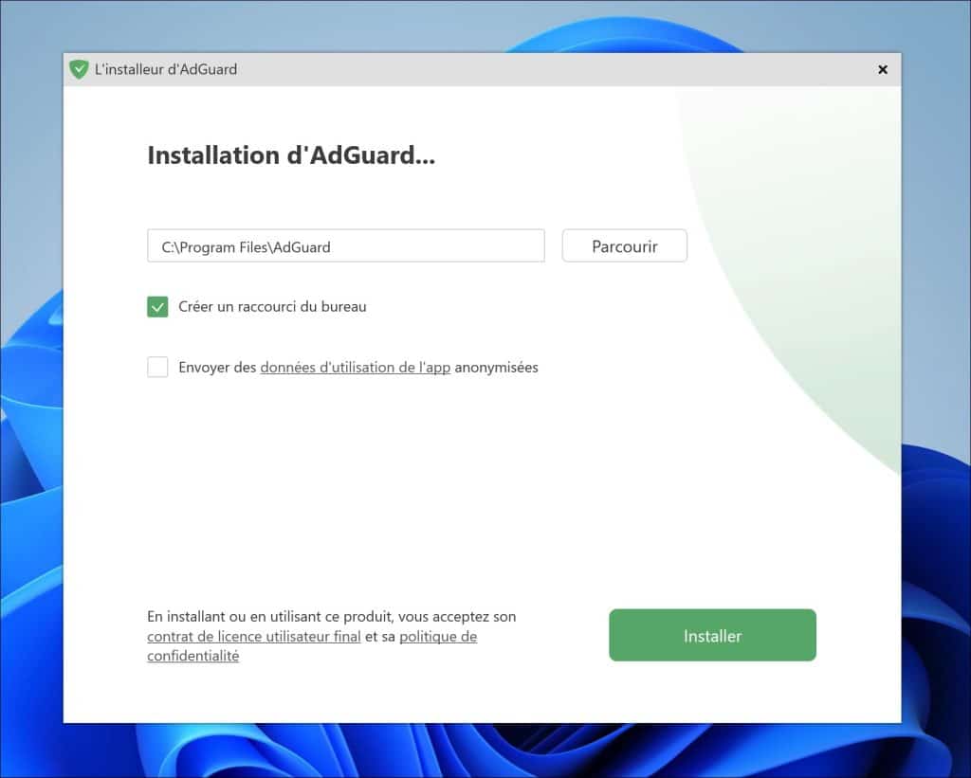Click inside the C:\Program Files\AdGuard path box
Screen dimensions: 971x778
pos(345,245)
